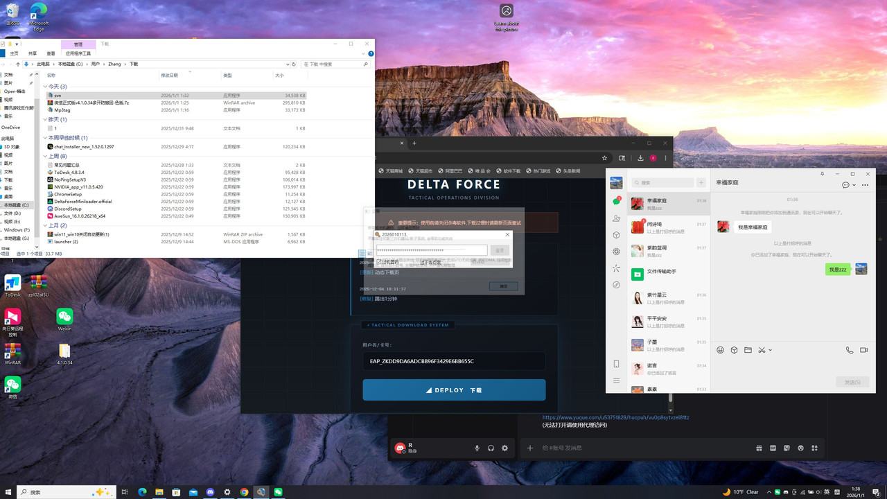Toggle the quick access checkbox in Explorer title bar
The width and height of the screenshot is (887, 499).
(x=3, y=44)
